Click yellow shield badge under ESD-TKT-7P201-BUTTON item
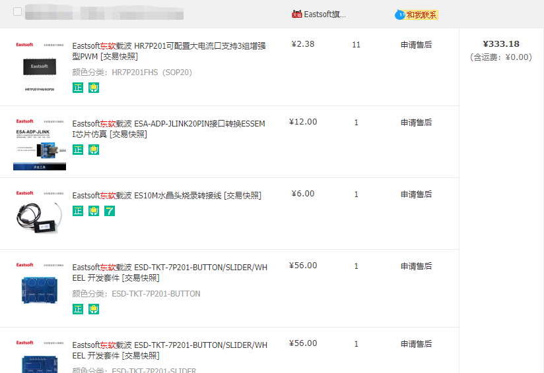Screen dimensions: 544x373 pyautogui.click(x=94, y=309)
